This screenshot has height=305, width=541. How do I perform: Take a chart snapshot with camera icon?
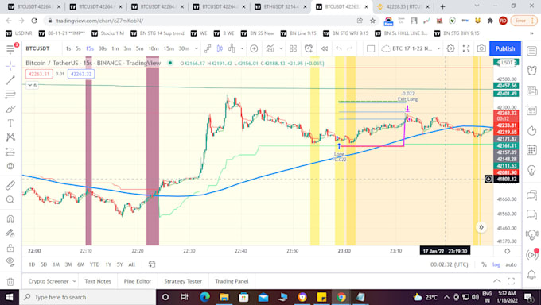[481, 48]
